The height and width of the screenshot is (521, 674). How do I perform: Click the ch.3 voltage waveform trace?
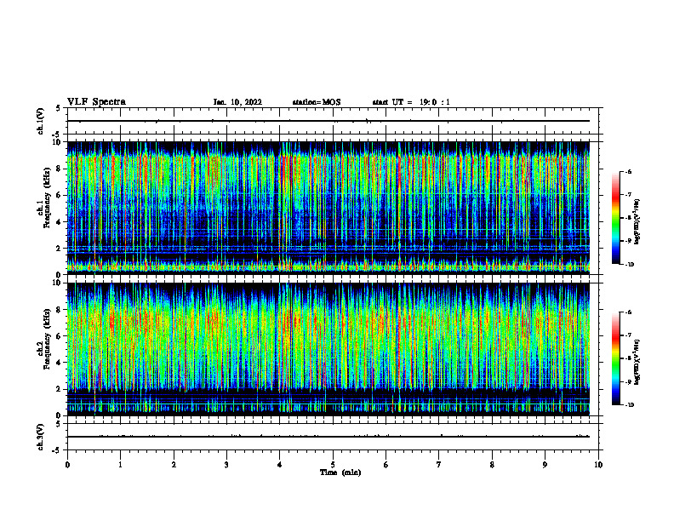coord(328,437)
